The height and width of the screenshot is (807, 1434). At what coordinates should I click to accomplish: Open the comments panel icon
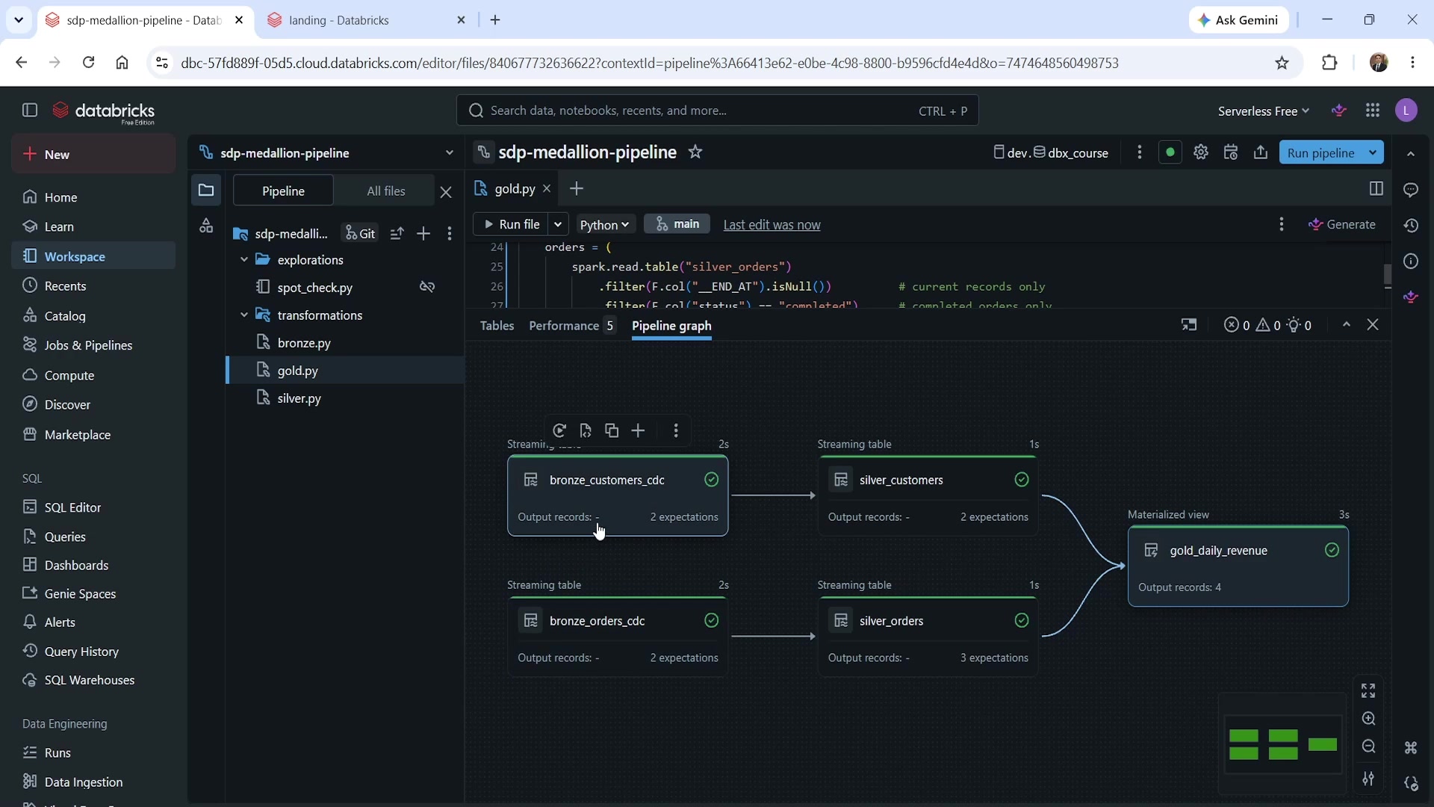(1411, 190)
